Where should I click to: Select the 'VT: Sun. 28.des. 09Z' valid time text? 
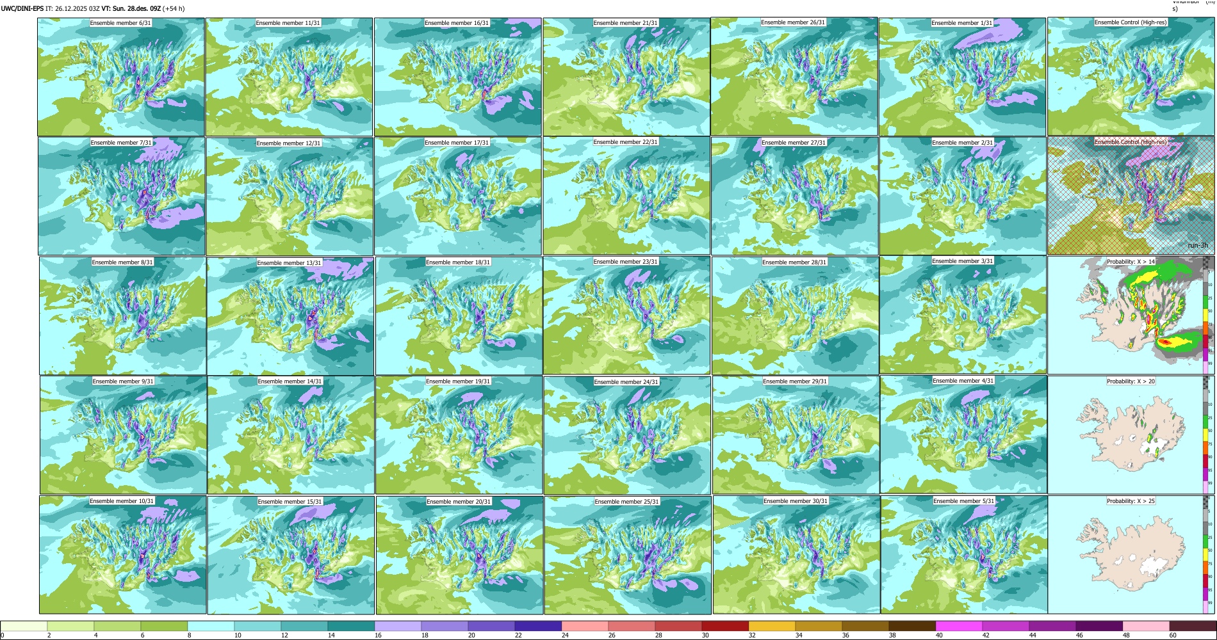131,9
